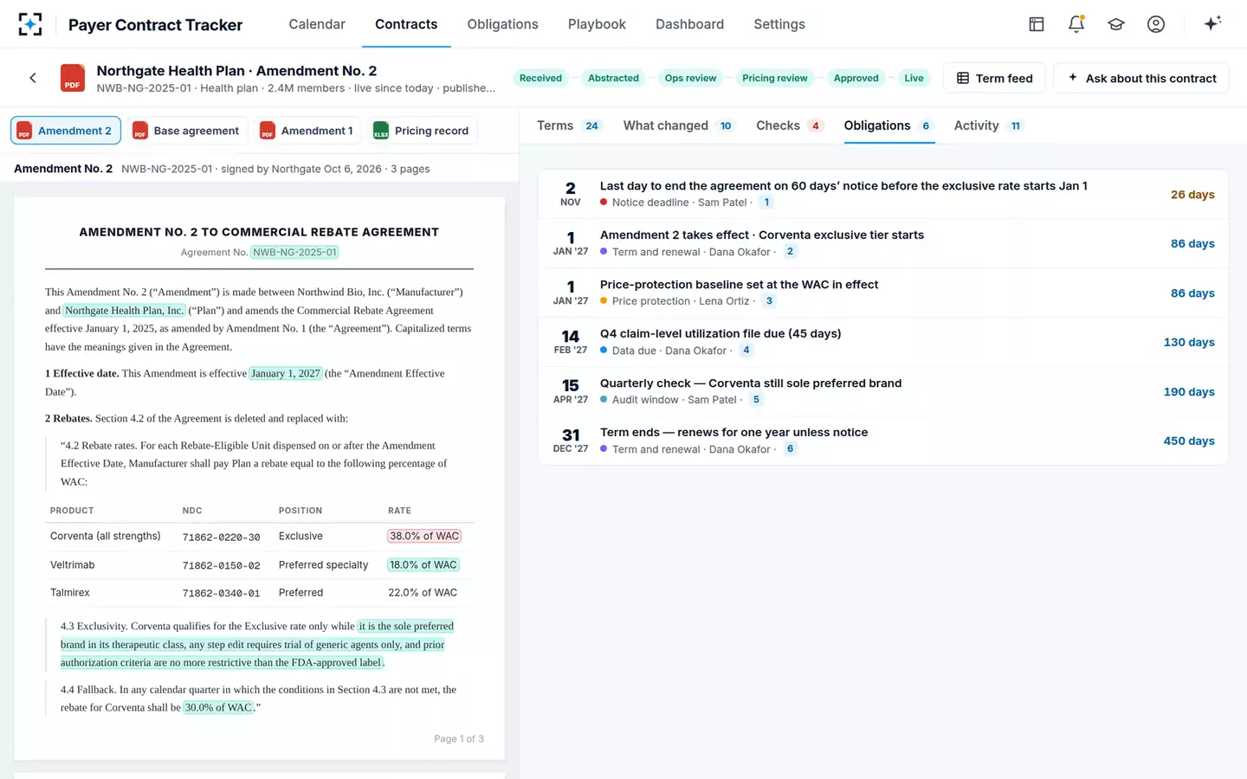Screen dimensions: 1247x779
Task: Click the Ops review status pill
Action: 690,78
